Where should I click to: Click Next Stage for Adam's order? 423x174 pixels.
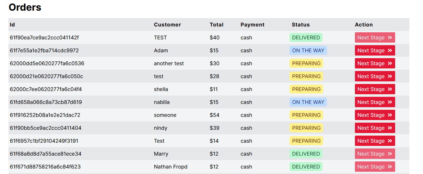pyautogui.click(x=375, y=50)
